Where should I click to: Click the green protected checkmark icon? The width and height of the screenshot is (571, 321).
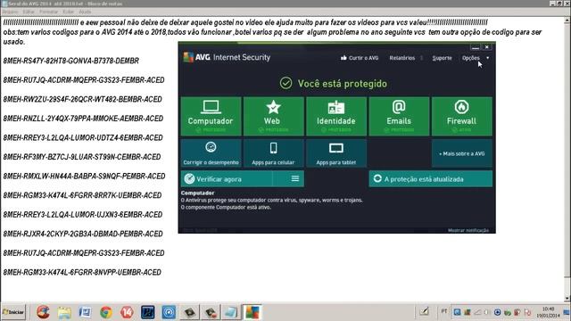point(285,83)
